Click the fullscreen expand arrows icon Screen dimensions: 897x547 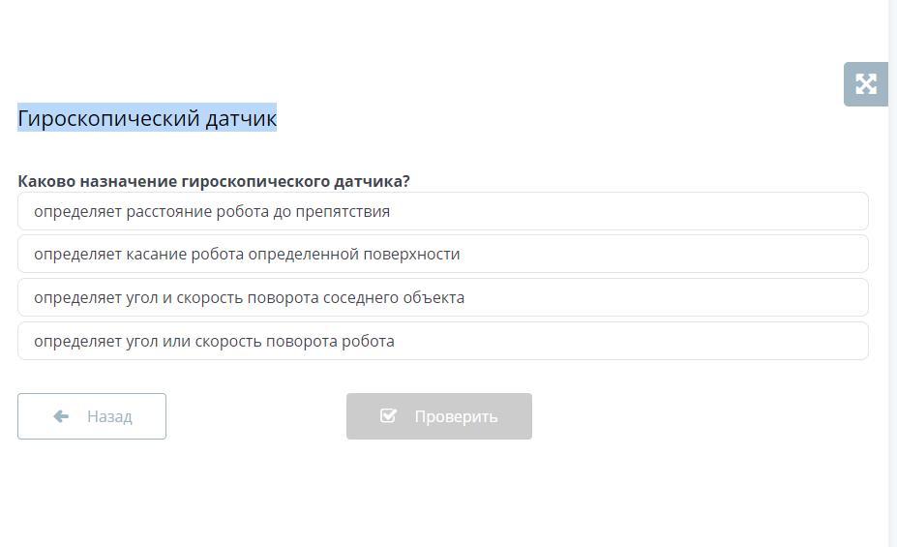pos(866,84)
